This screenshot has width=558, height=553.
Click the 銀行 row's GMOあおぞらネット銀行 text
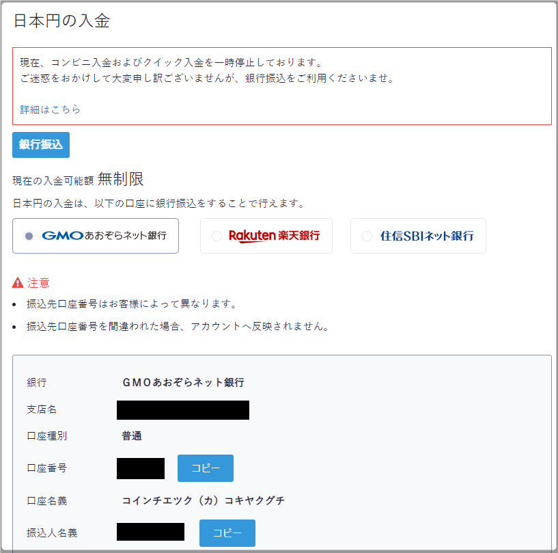tap(184, 382)
